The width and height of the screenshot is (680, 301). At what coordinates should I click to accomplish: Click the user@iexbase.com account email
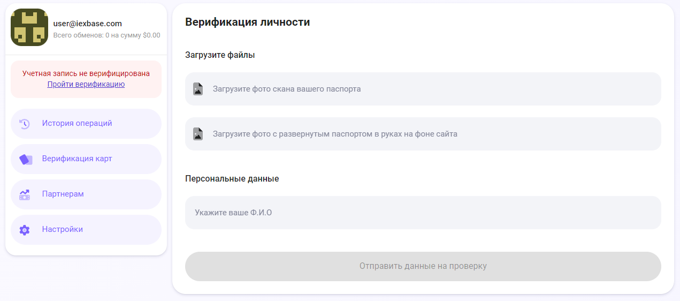88,24
